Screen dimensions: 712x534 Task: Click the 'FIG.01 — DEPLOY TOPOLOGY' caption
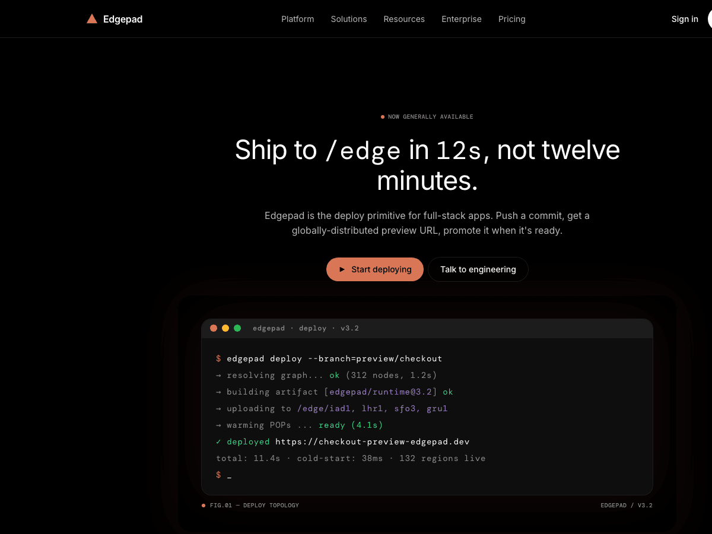pyautogui.click(x=250, y=506)
